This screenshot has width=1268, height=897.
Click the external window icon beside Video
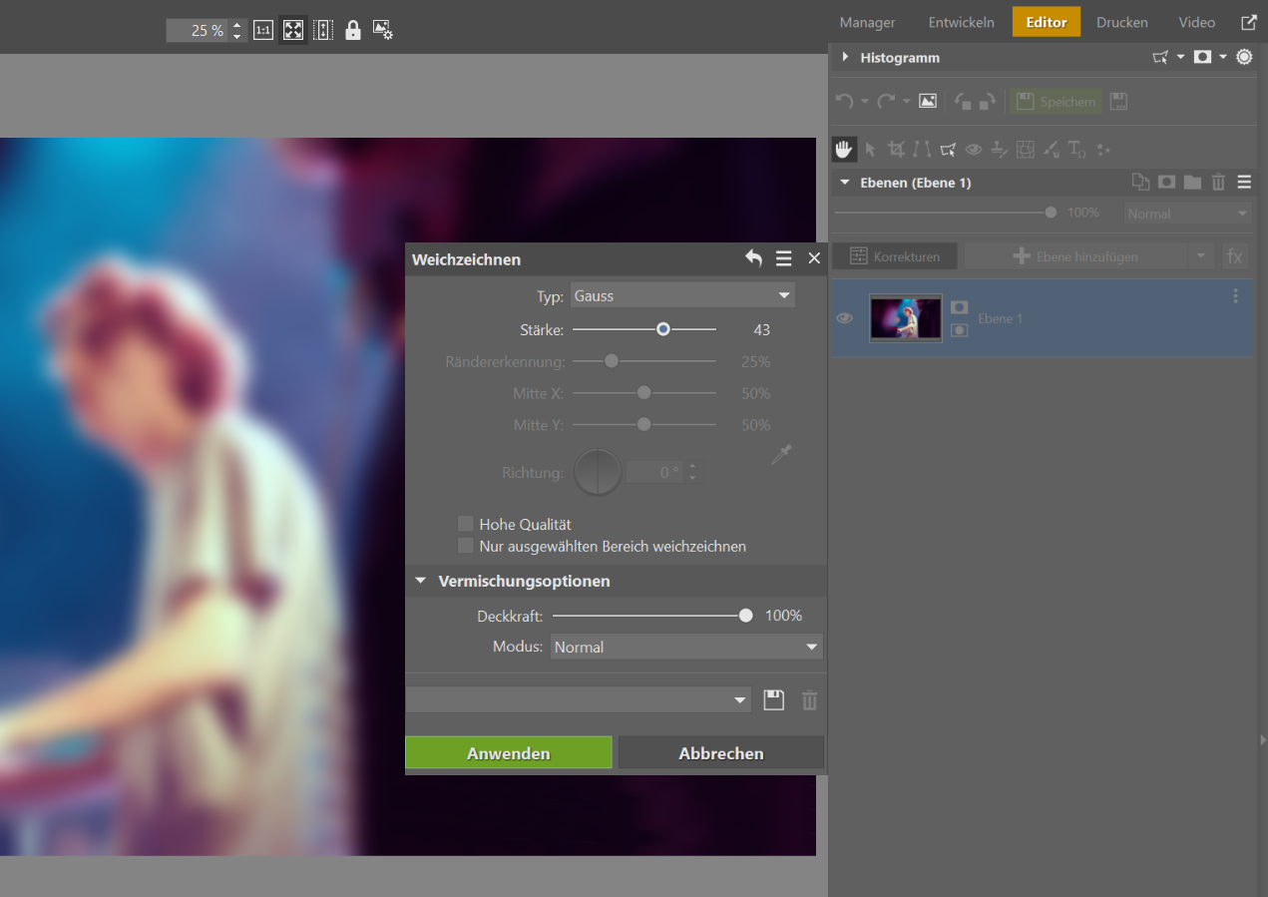tap(1248, 22)
